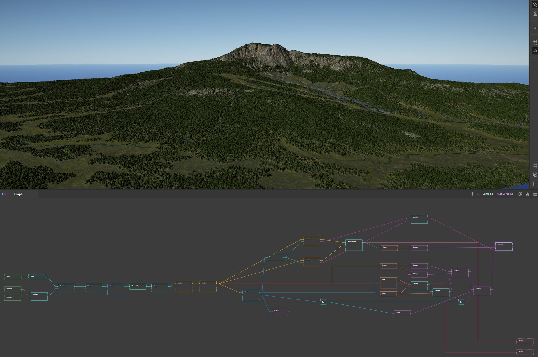Click the orbit camera icon
This screenshot has height=357, width=538.
point(535,4)
